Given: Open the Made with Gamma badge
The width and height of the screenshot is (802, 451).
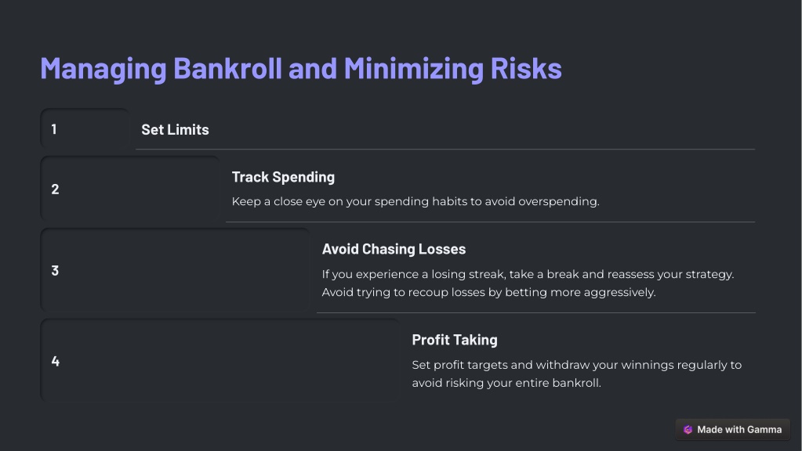Looking at the screenshot, I should tap(732, 430).
